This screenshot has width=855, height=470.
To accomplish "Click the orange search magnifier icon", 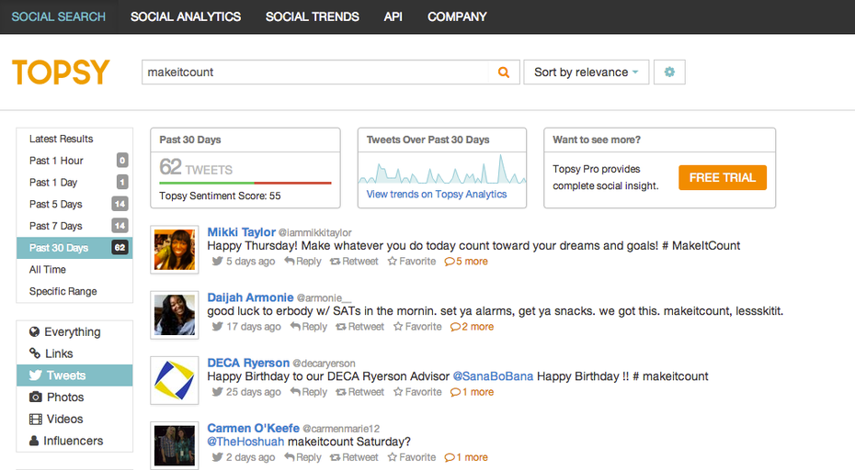I will (x=504, y=73).
